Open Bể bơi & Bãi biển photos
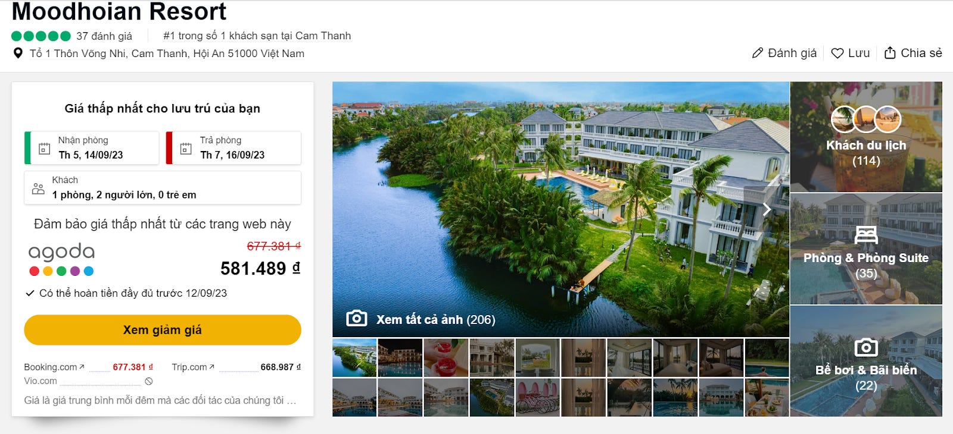Viewport: 953px width, 434px height. [x=866, y=361]
